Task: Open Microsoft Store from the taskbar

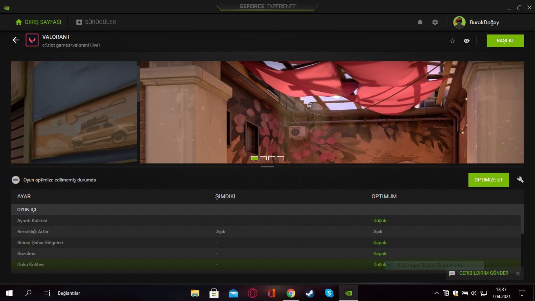Action: [214, 293]
